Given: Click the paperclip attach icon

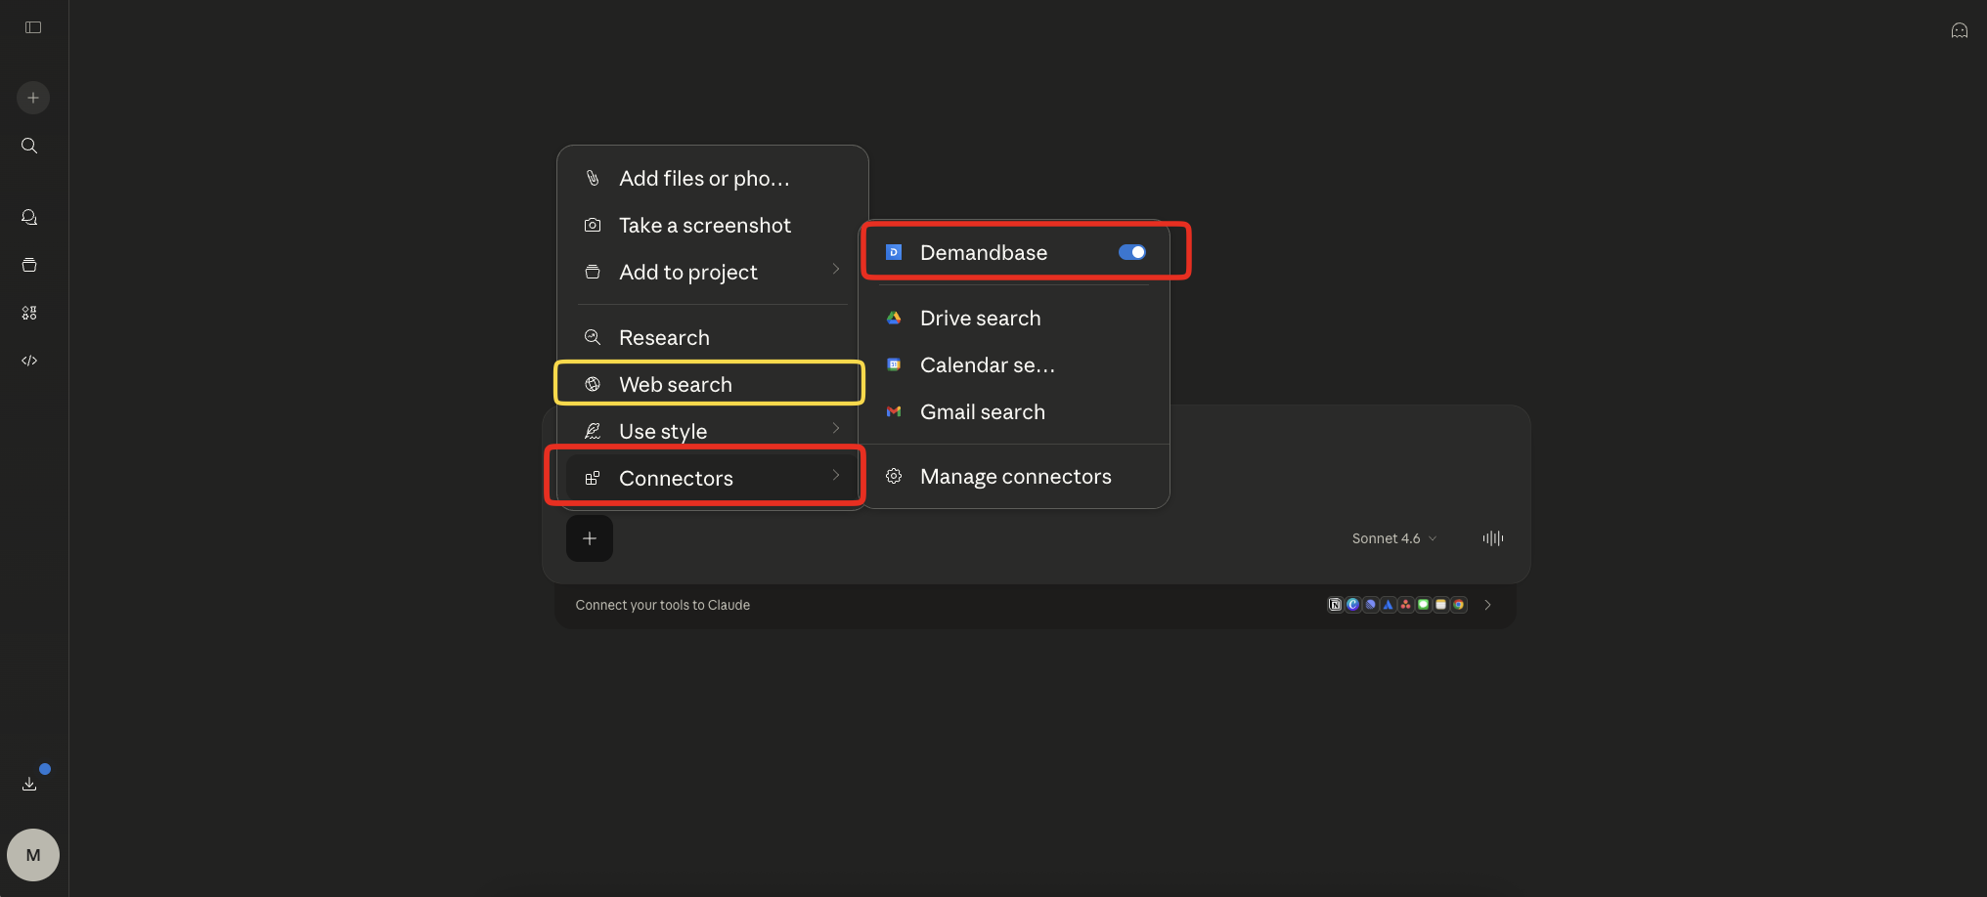Looking at the screenshot, I should [593, 178].
